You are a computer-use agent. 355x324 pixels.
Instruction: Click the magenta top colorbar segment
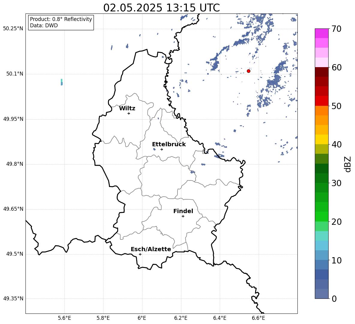click(x=322, y=33)
